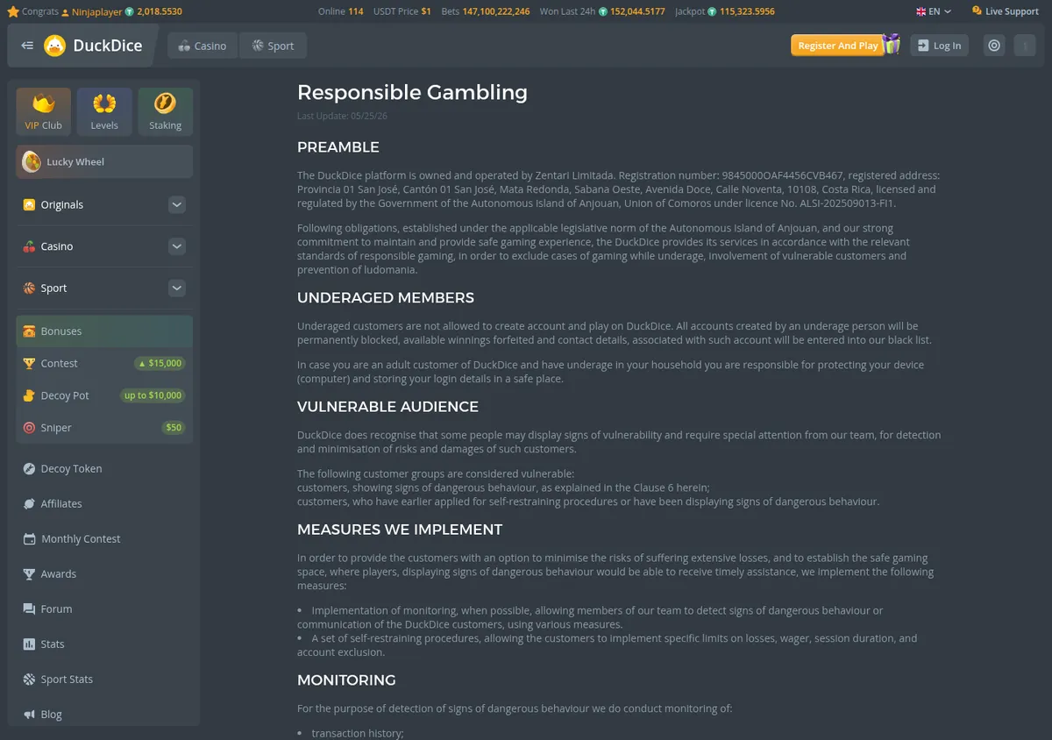Screen dimensions: 1052x740
Task: Click the Blog megaphone icon
Action: click(29, 714)
